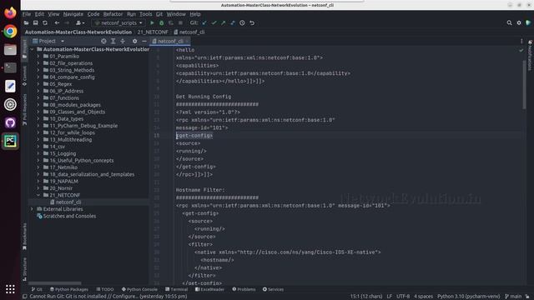Viewport: 534px width, 300px height.
Task: Select netconf_cli file in project tree
Action: (x=68, y=202)
